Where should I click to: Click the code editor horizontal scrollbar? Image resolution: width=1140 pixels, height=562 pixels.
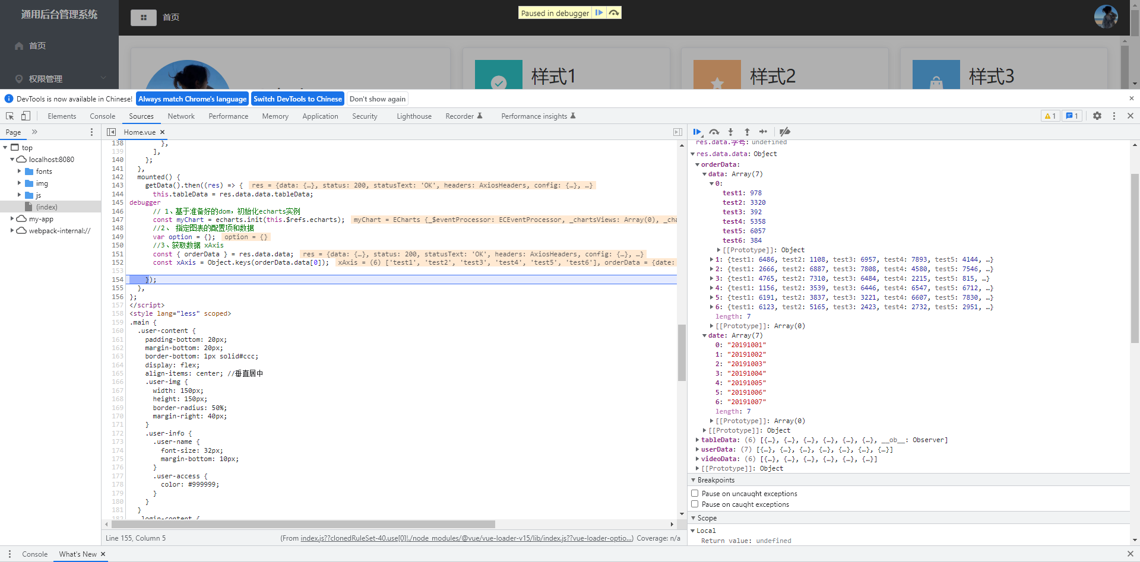[303, 524]
